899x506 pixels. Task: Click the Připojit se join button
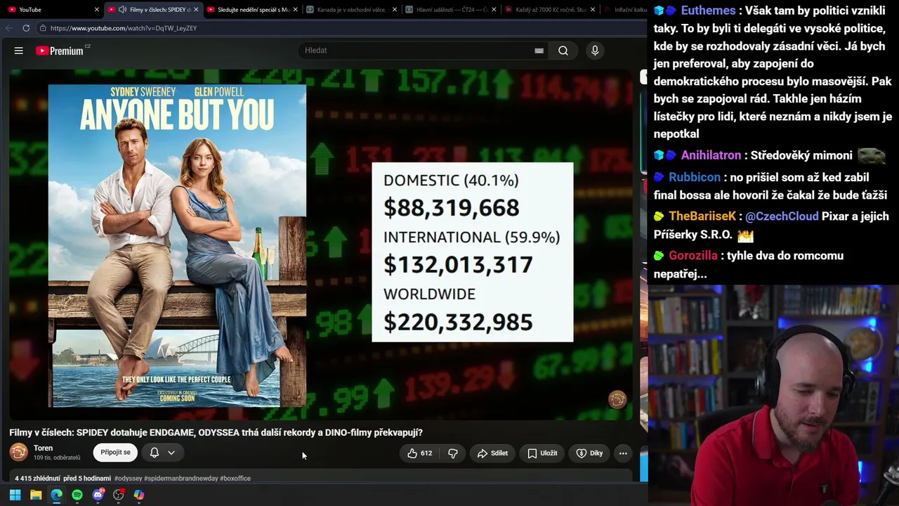click(x=115, y=453)
